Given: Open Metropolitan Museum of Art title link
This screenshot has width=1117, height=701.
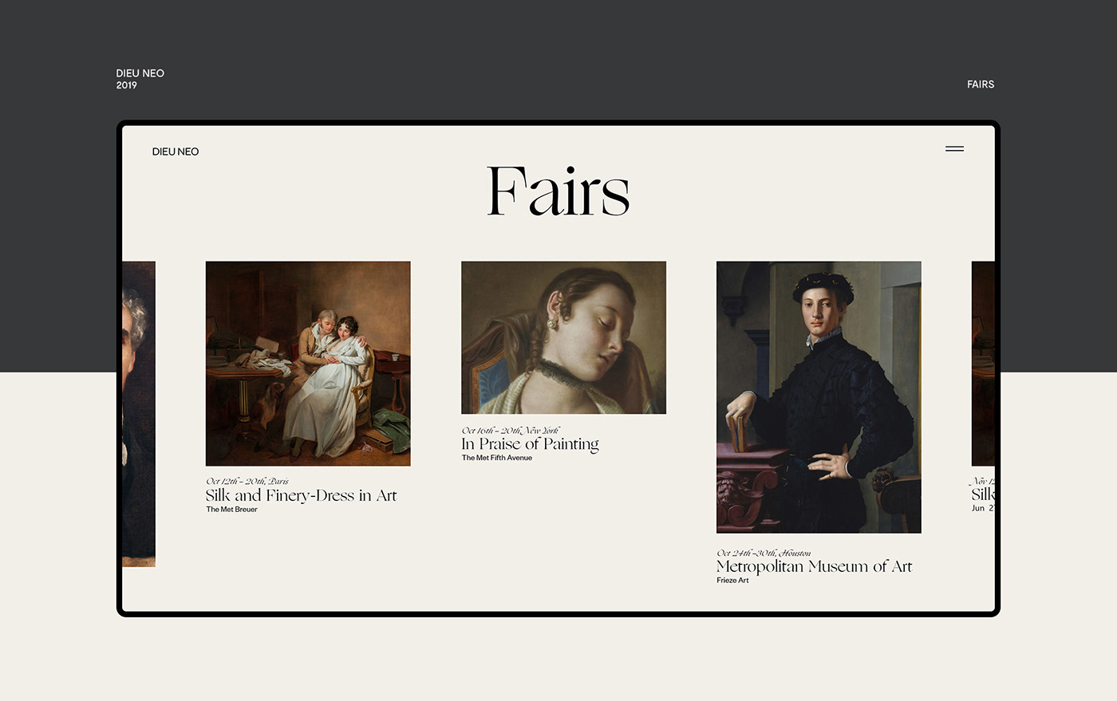Looking at the screenshot, I should [x=814, y=566].
